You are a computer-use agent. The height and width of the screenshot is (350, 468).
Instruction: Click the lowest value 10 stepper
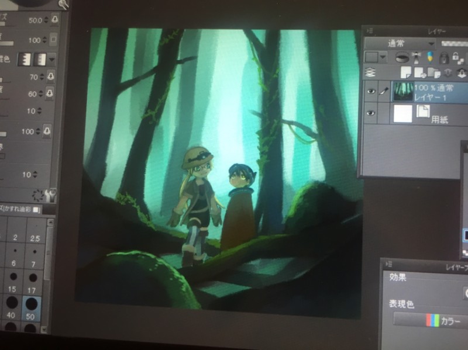pyautogui.click(x=35, y=174)
